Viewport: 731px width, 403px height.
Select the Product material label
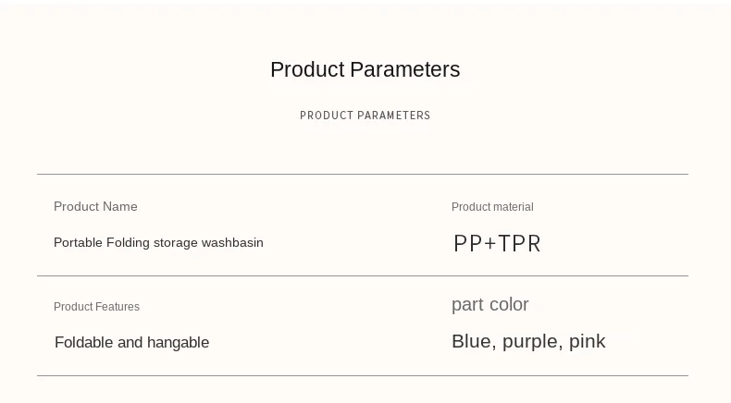[x=492, y=207]
